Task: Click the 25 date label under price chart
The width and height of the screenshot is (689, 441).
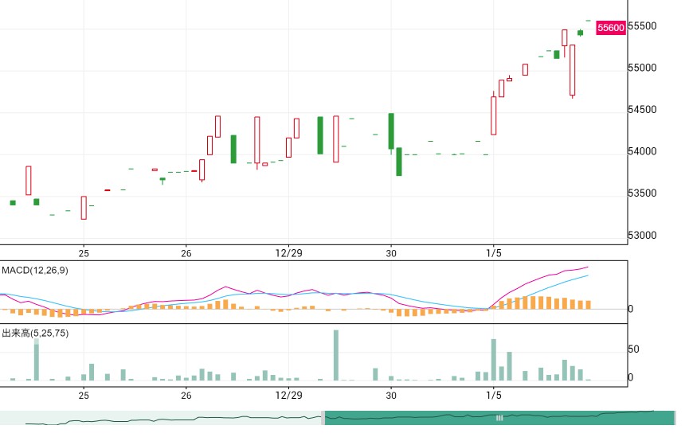Action: (84, 253)
